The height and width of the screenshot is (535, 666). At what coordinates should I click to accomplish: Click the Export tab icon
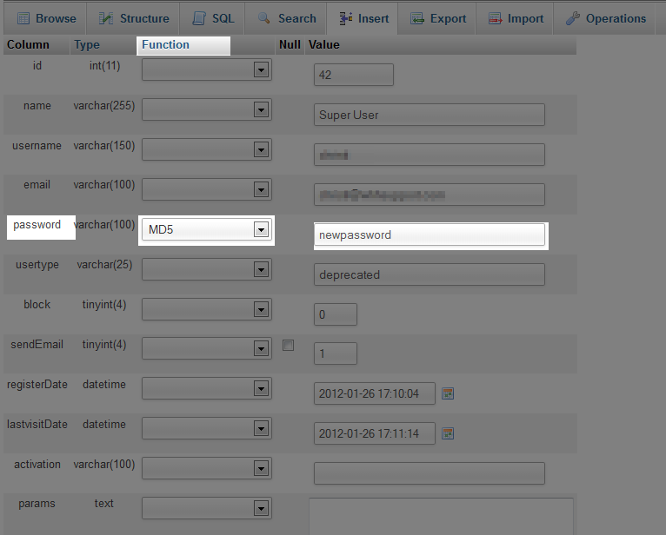[417, 18]
